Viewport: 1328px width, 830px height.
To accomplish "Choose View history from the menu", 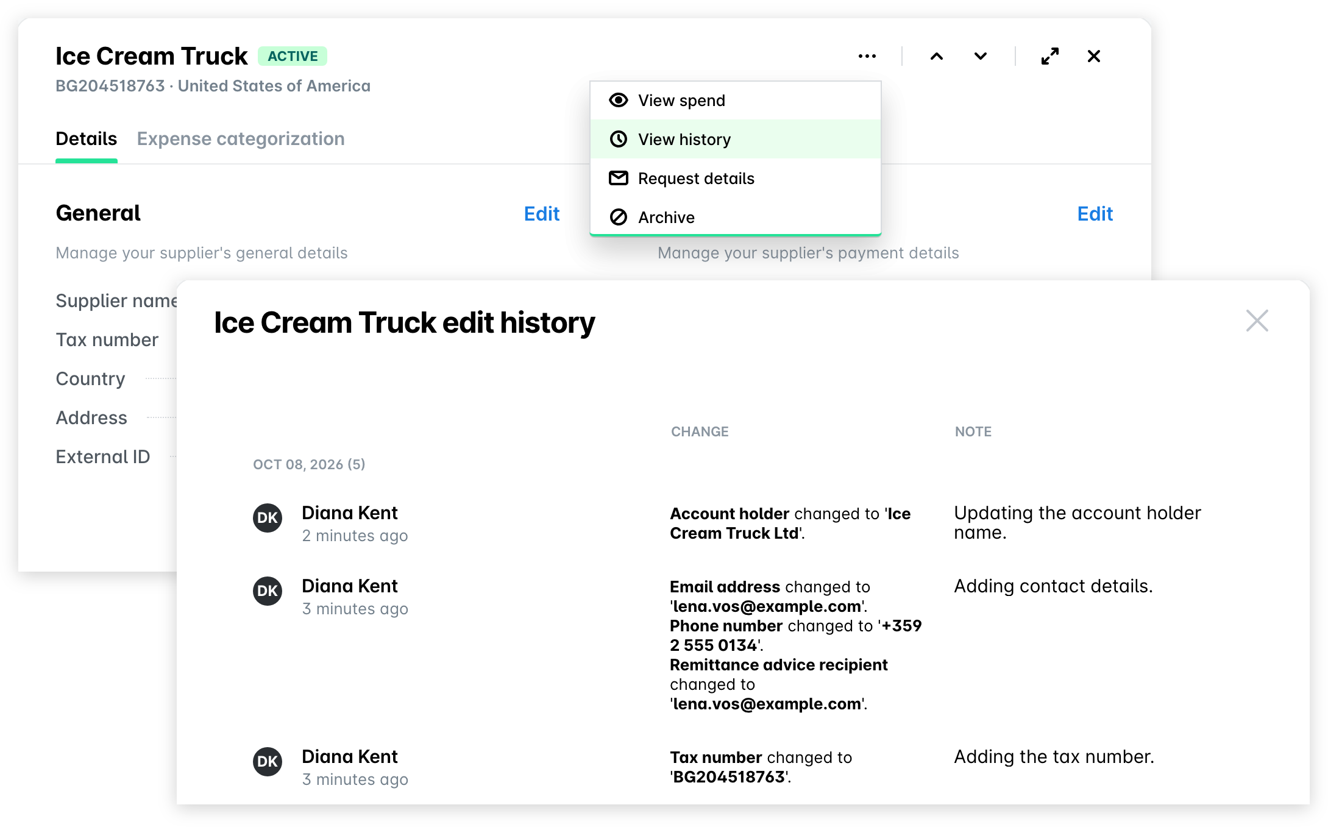I will [x=736, y=139].
